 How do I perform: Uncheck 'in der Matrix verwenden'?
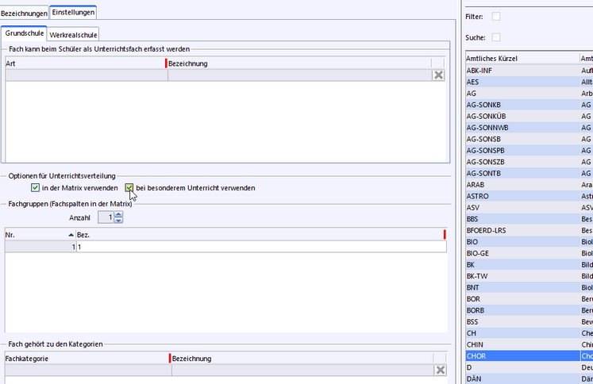pos(35,188)
